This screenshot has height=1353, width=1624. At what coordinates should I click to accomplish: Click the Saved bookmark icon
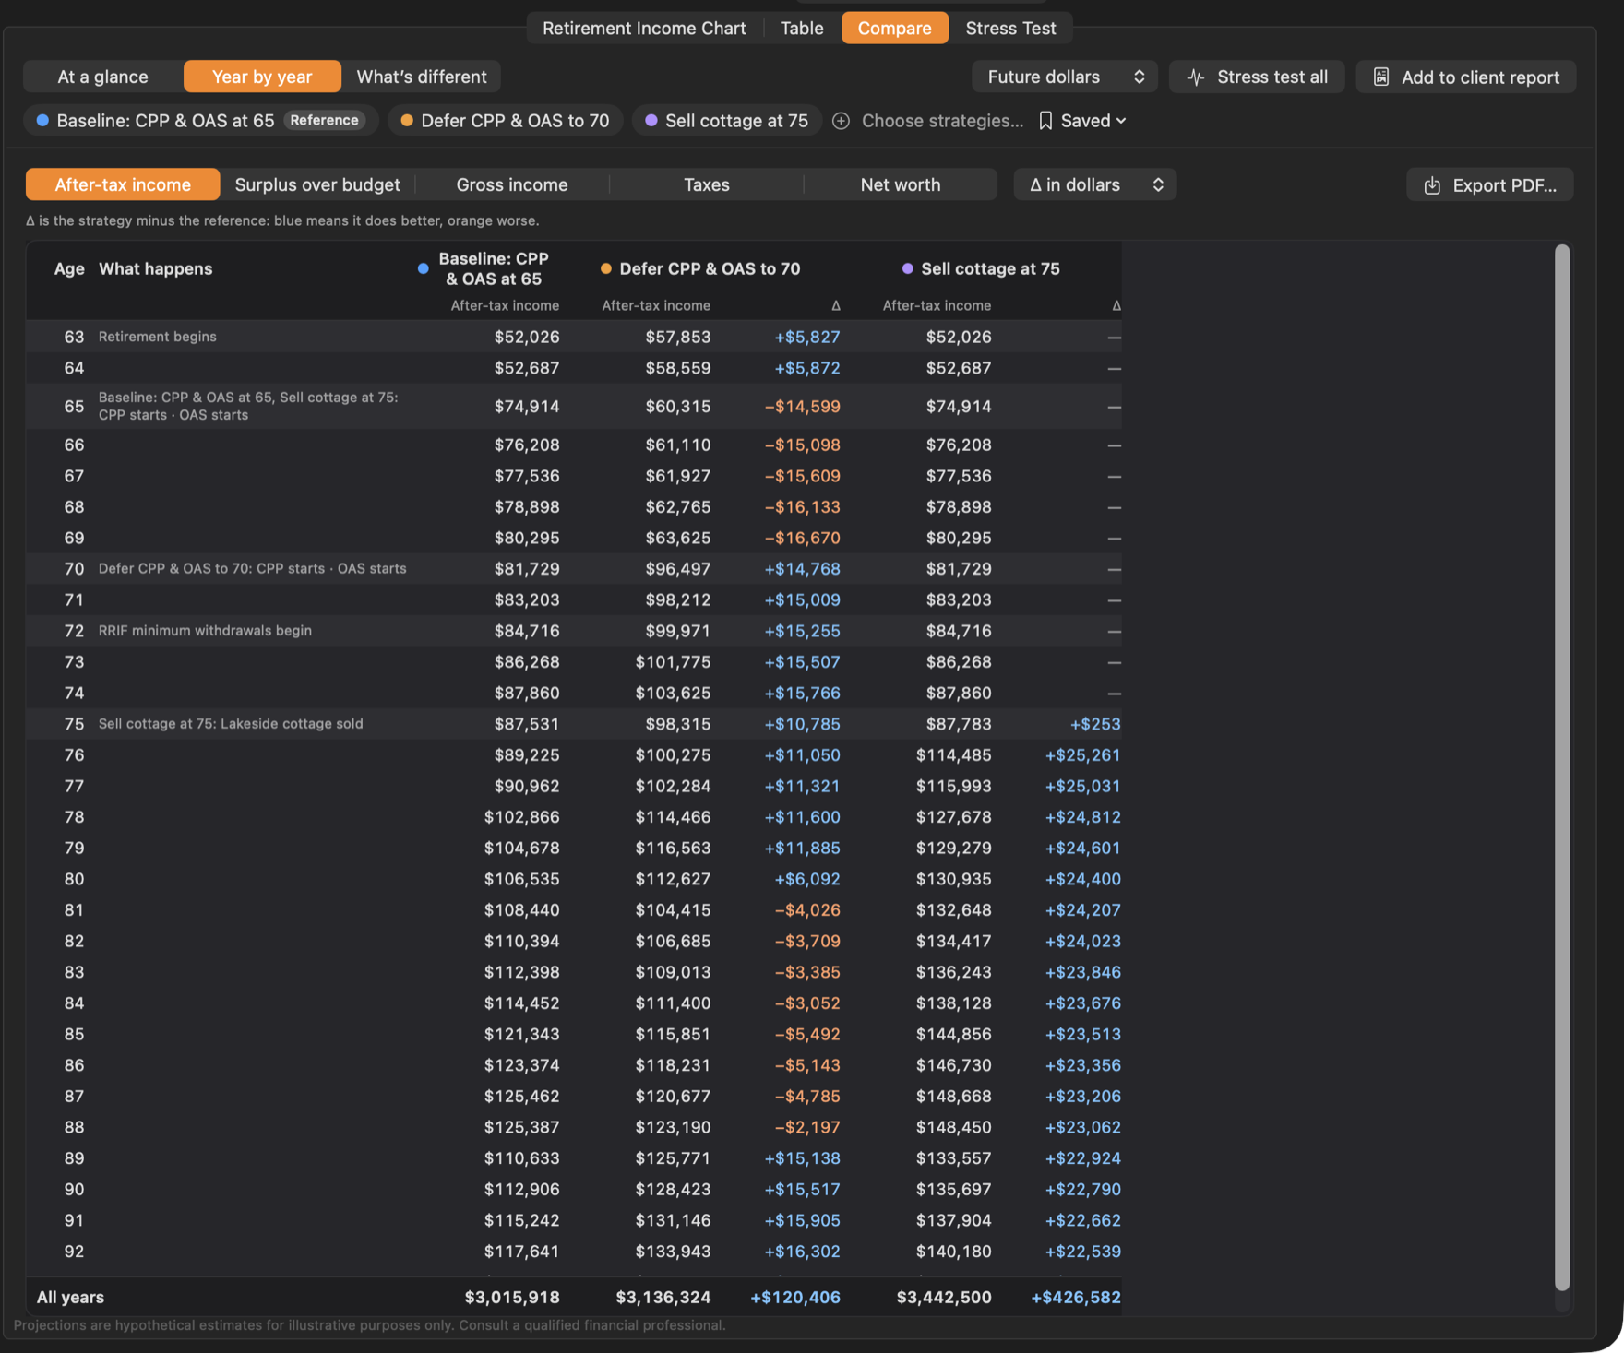1045,121
